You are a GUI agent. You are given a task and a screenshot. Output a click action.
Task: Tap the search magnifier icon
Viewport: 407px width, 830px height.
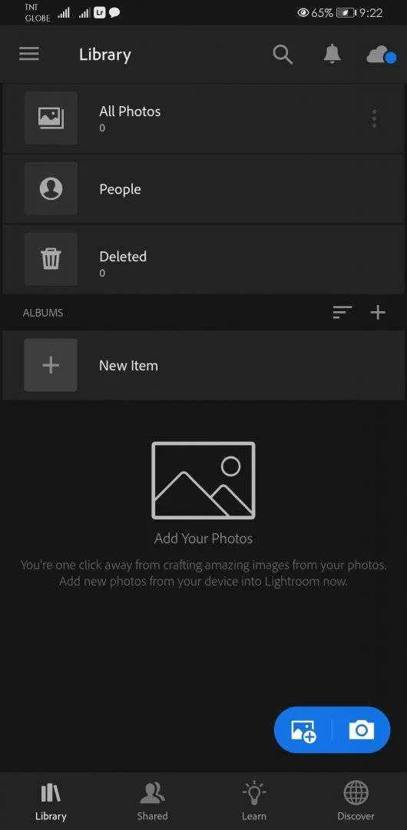click(283, 55)
